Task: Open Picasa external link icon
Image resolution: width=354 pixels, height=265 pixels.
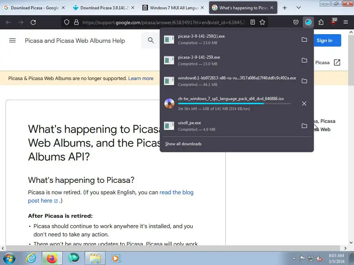Action: pyautogui.click(x=337, y=62)
